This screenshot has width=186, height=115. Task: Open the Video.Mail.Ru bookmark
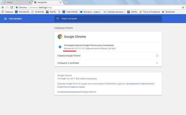pos(70,12)
